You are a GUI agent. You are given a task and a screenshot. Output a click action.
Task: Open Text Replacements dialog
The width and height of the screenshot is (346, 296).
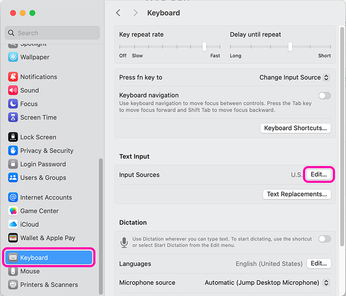(297, 194)
